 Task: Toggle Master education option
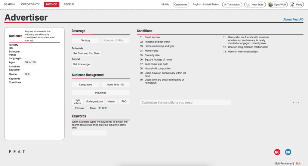click(111, 101)
